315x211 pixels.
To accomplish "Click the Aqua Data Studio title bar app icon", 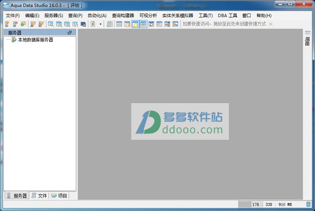I will [x=6, y=5].
